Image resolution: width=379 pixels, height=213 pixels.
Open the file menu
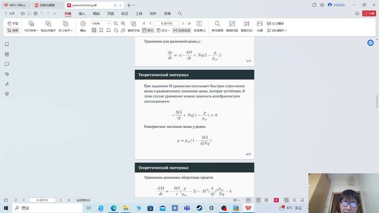pyautogui.click(x=9, y=14)
